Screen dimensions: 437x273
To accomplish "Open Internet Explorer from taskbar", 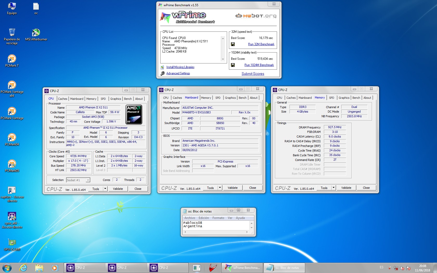I will (x=23, y=268).
